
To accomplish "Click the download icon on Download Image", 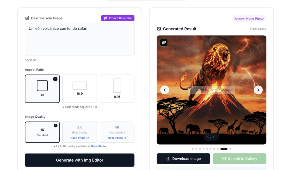I will coord(168,158).
